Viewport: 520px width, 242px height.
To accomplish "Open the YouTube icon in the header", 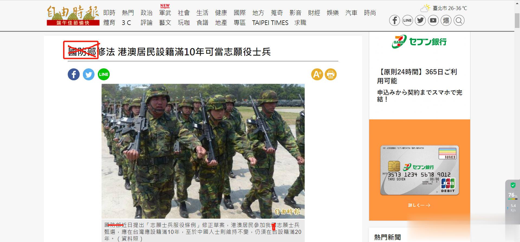I will (x=433, y=20).
